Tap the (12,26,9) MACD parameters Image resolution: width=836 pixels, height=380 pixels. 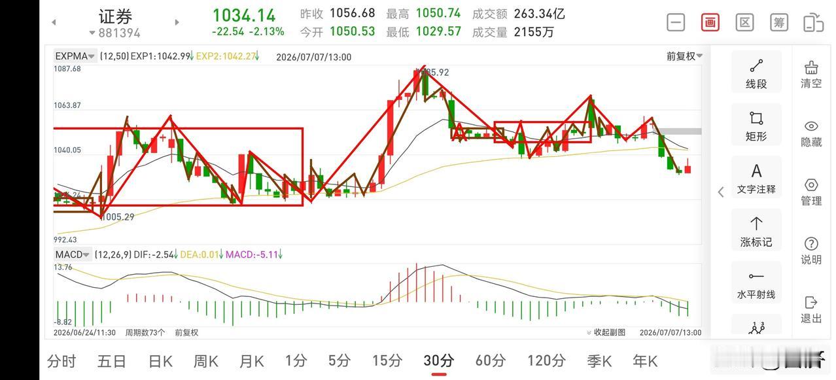113,254
